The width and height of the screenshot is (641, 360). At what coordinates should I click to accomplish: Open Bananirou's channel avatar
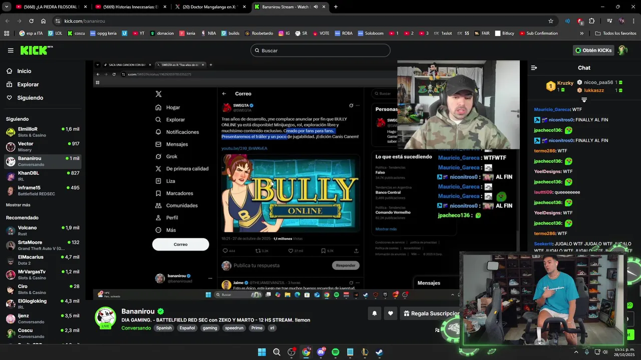tap(106, 317)
